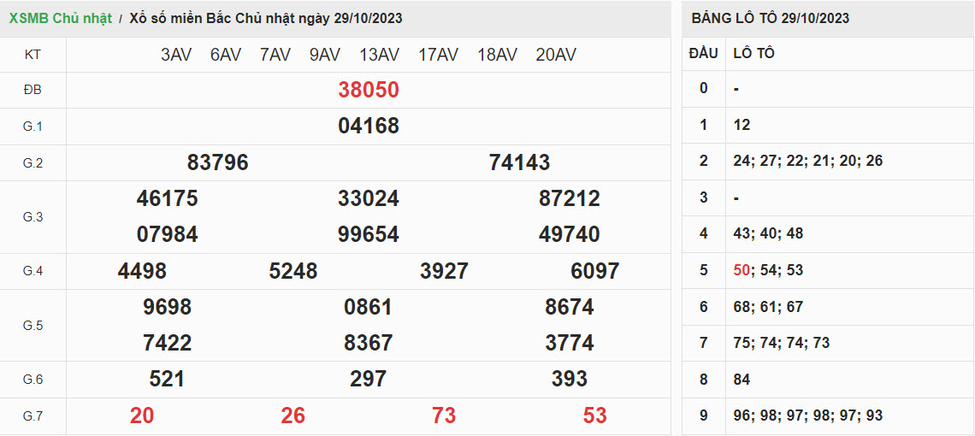Select the G.4 number 5248
The image size is (975, 436).
(292, 271)
